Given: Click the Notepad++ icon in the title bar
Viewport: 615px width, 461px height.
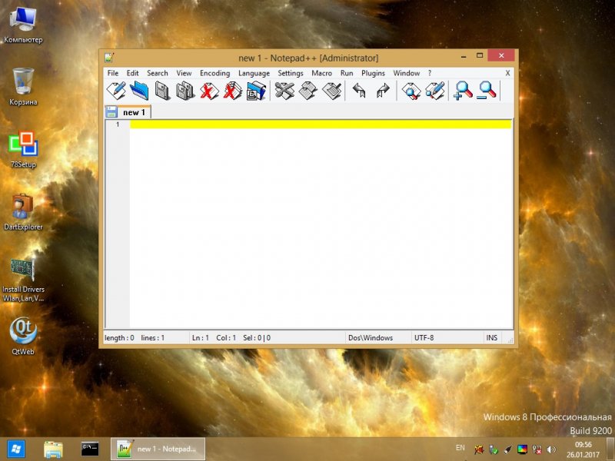Looking at the screenshot, I should (109, 58).
